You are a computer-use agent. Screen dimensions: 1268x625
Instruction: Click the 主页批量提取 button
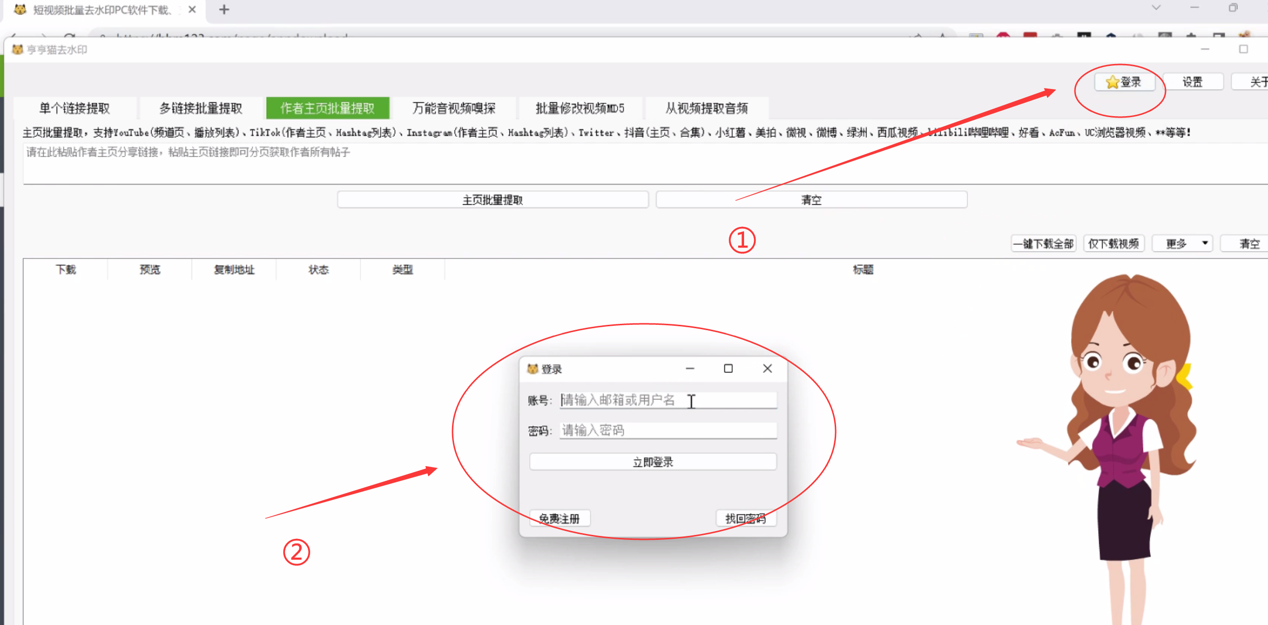point(492,200)
